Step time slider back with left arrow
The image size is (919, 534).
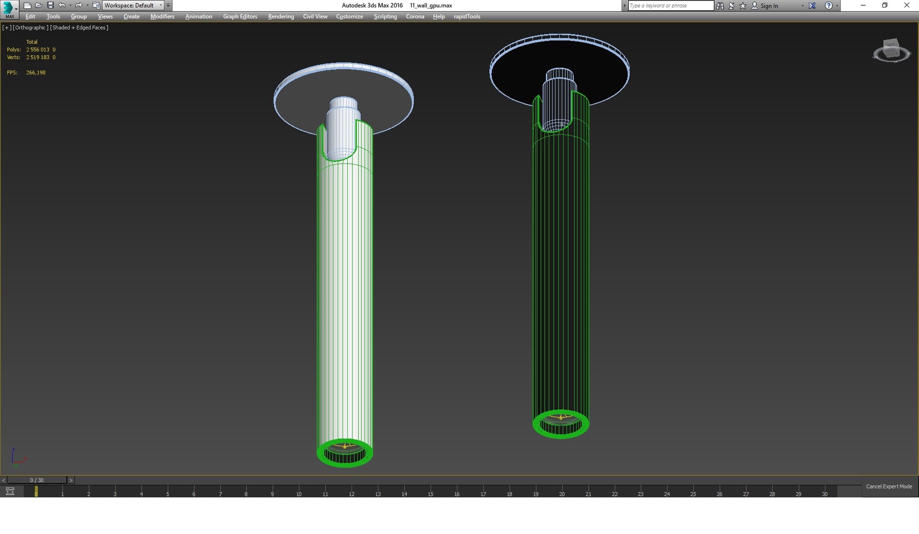click(x=3, y=480)
